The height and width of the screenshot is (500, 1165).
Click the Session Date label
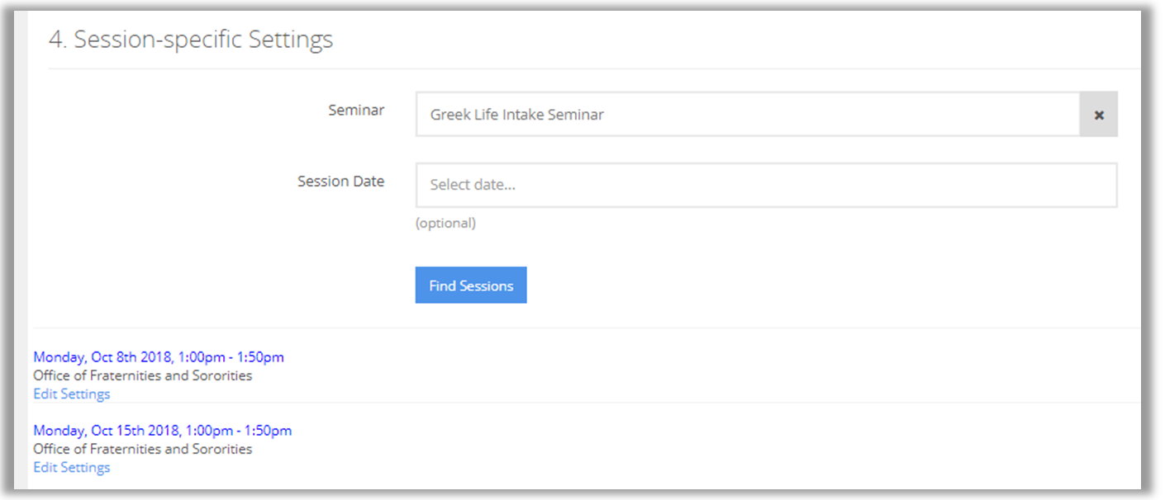pyautogui.click(x=340, y=182)
